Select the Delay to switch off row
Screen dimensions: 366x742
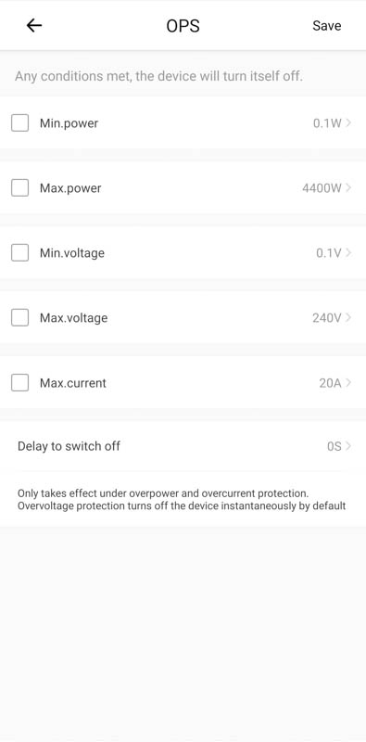point(183,446)
